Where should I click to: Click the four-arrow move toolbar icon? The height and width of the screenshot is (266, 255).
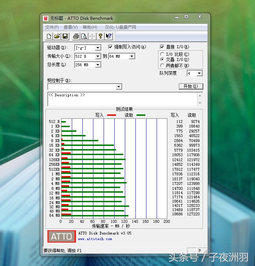[x=92, y=36]
